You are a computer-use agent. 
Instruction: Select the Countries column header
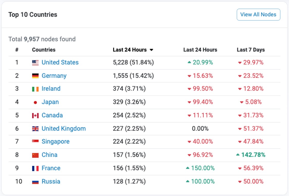[43, 50]
